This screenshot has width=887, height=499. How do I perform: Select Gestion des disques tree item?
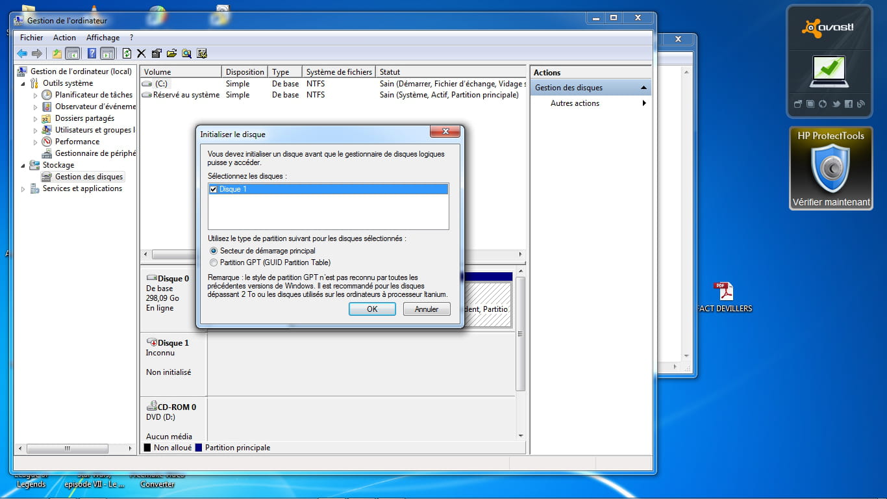point(82,177)
